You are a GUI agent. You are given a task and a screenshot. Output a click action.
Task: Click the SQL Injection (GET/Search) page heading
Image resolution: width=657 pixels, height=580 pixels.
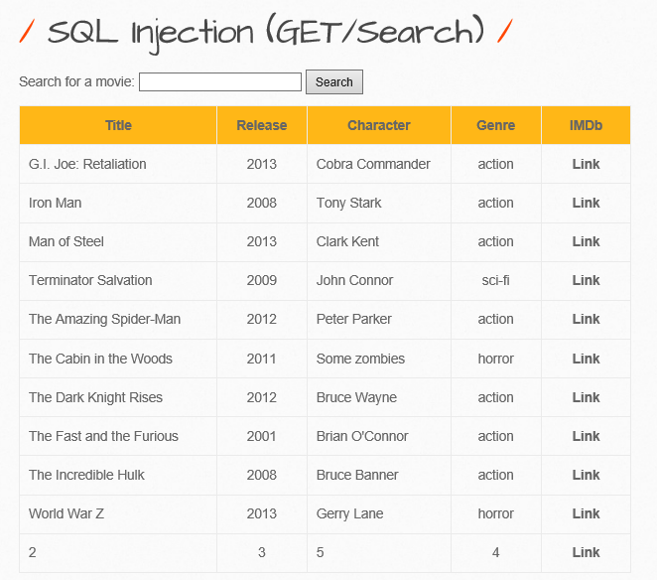click(x=266, y=32)
